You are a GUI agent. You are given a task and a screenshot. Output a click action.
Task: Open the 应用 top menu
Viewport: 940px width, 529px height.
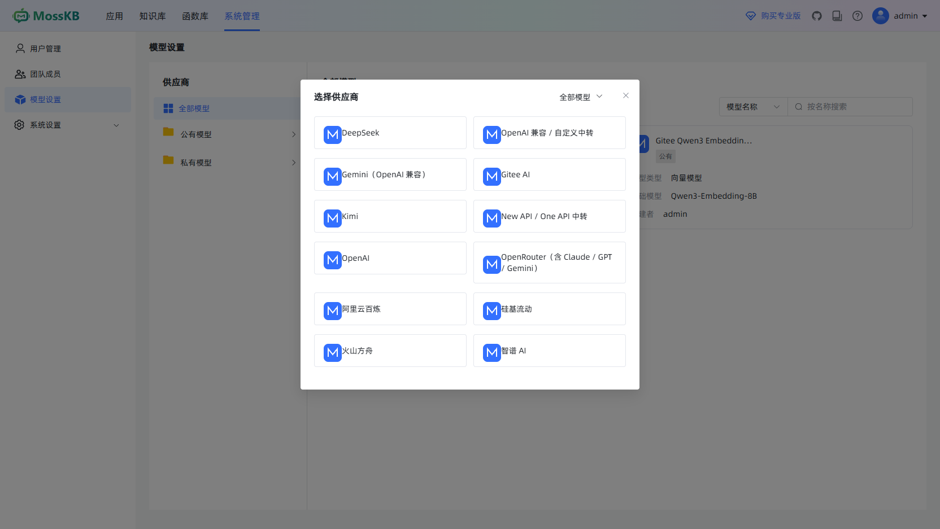click(115, 16)
